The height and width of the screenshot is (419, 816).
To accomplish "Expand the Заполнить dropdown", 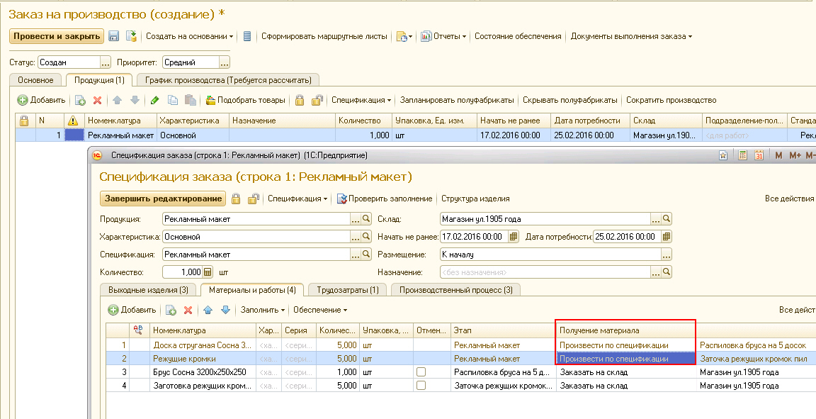I will (262, 310).
